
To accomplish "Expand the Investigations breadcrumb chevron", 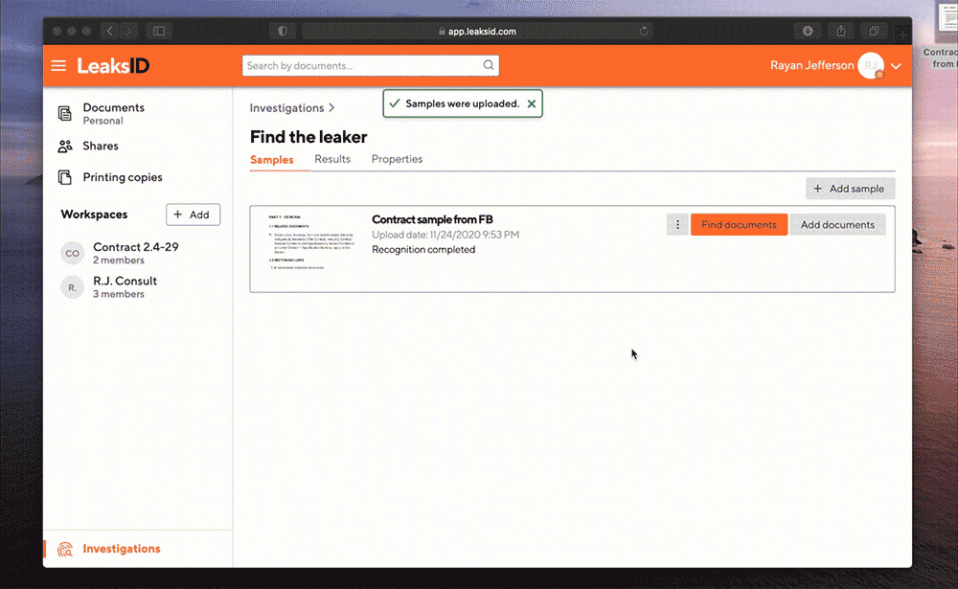I will tap(331, 107).
